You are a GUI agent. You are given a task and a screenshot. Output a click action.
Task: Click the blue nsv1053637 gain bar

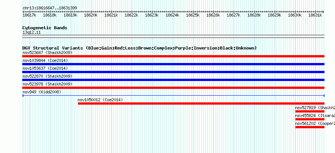coord(173,72)
